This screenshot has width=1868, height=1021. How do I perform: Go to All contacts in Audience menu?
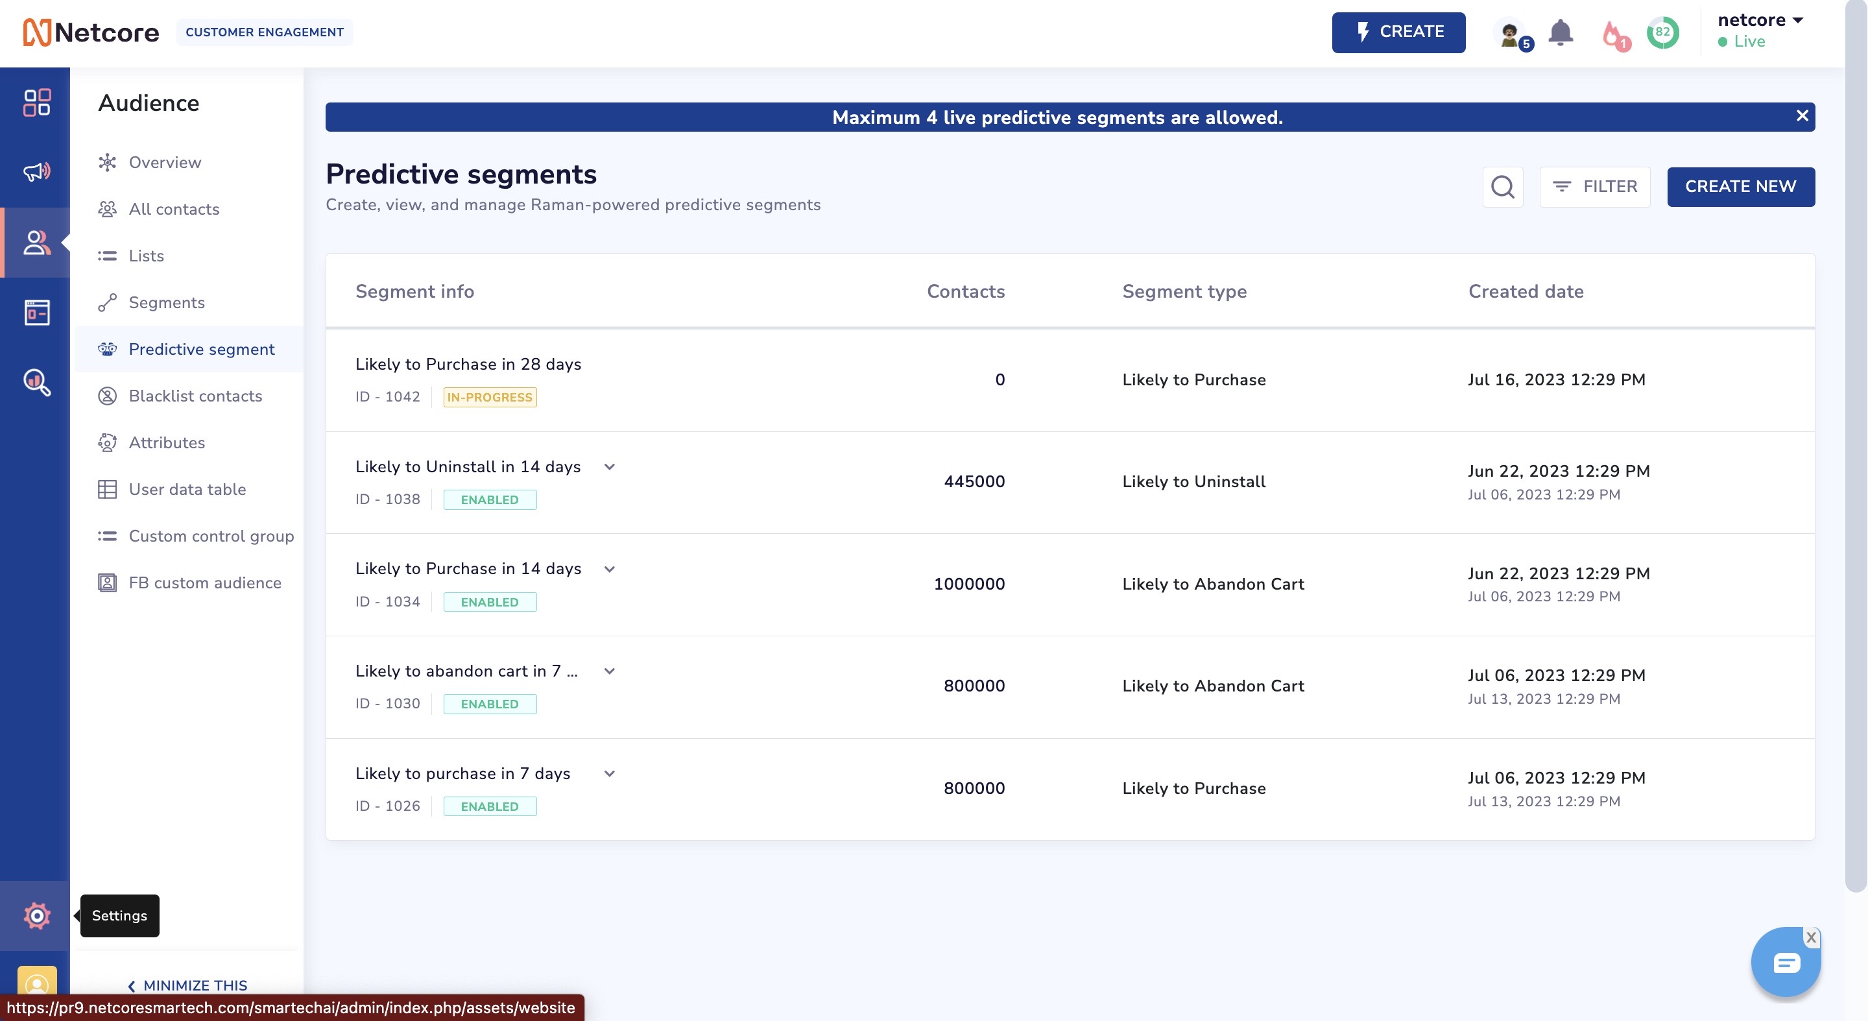[174, 209]
